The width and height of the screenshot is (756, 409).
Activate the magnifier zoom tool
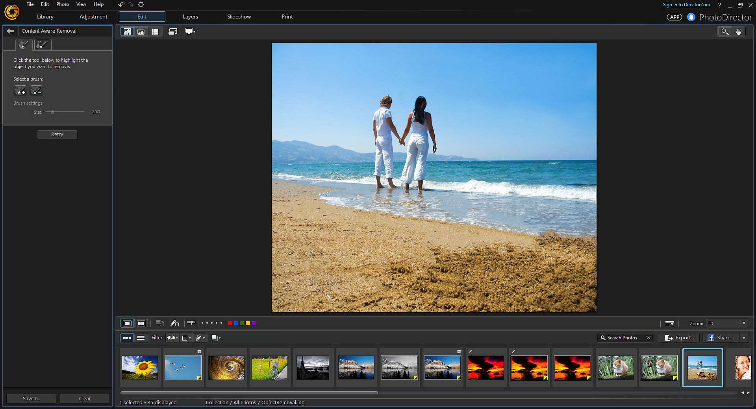724,32
